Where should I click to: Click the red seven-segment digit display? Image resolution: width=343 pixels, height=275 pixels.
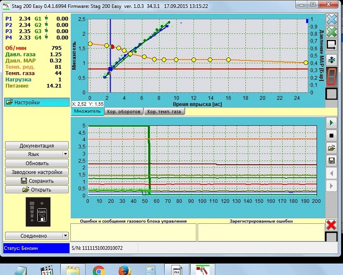coord(331,76)
